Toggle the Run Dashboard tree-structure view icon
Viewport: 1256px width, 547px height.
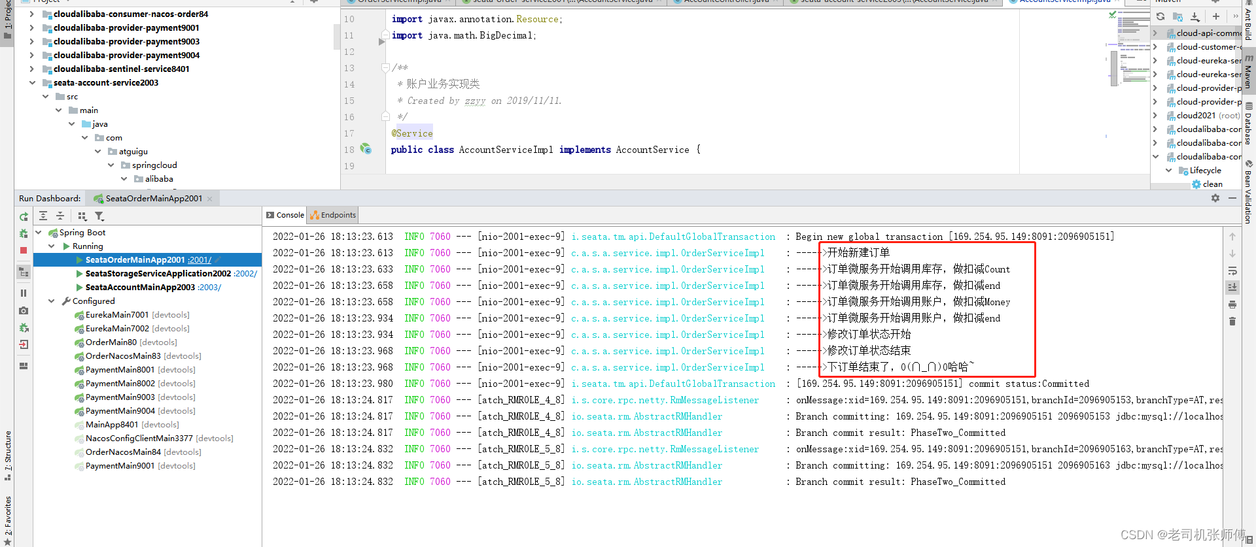point(24,272)
